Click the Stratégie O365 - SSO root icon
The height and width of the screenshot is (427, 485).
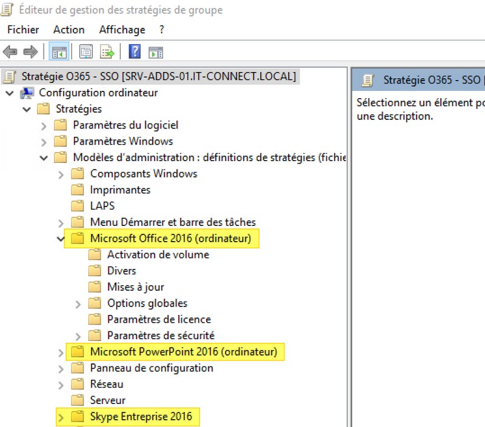(8, 76)
